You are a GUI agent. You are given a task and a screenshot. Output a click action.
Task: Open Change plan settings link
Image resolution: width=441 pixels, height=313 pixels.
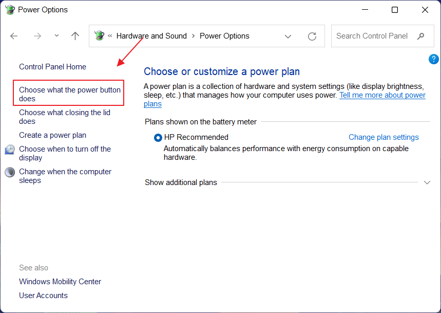pyautogui.click(x=384, y=137)
